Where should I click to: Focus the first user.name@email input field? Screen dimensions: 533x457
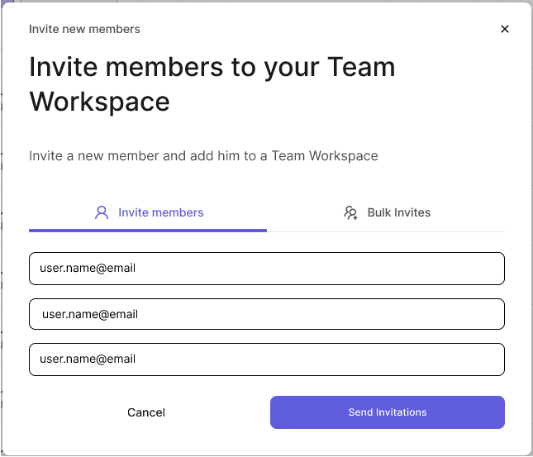[x=266, y=269]
